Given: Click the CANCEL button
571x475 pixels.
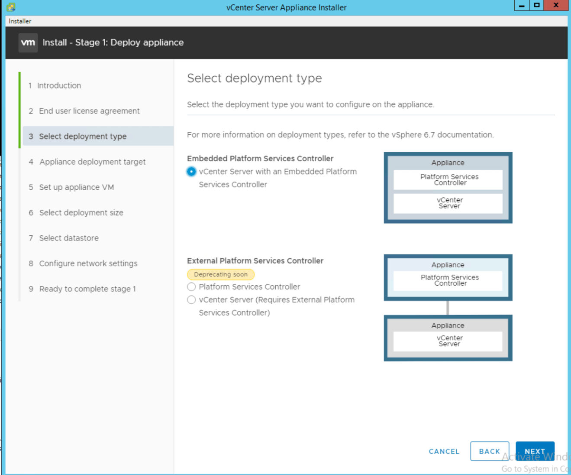Looking at the screenshot, I should (444, 451).
